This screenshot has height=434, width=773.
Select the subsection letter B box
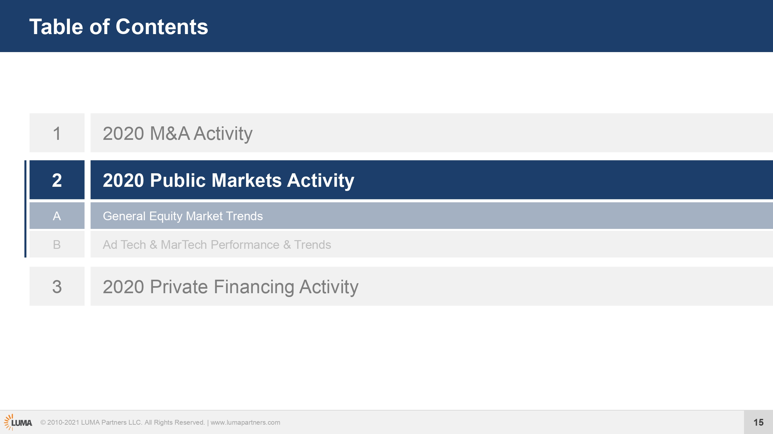click(57, 244)
